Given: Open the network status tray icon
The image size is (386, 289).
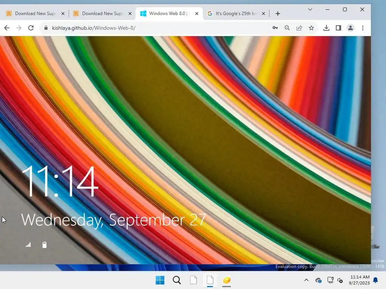Looking at the screenshot, I should (330, 280).
